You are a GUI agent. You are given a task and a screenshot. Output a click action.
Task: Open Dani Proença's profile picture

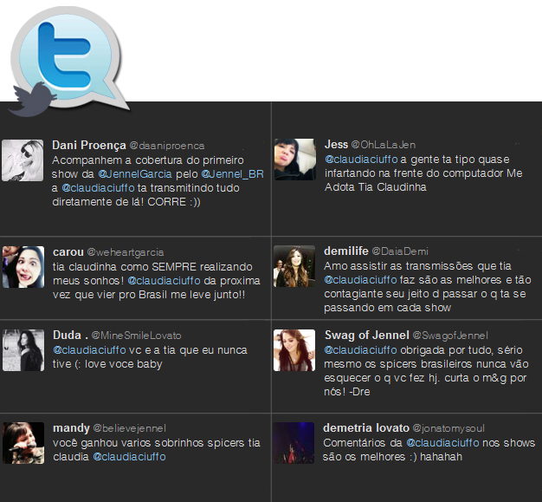(23, 160)
